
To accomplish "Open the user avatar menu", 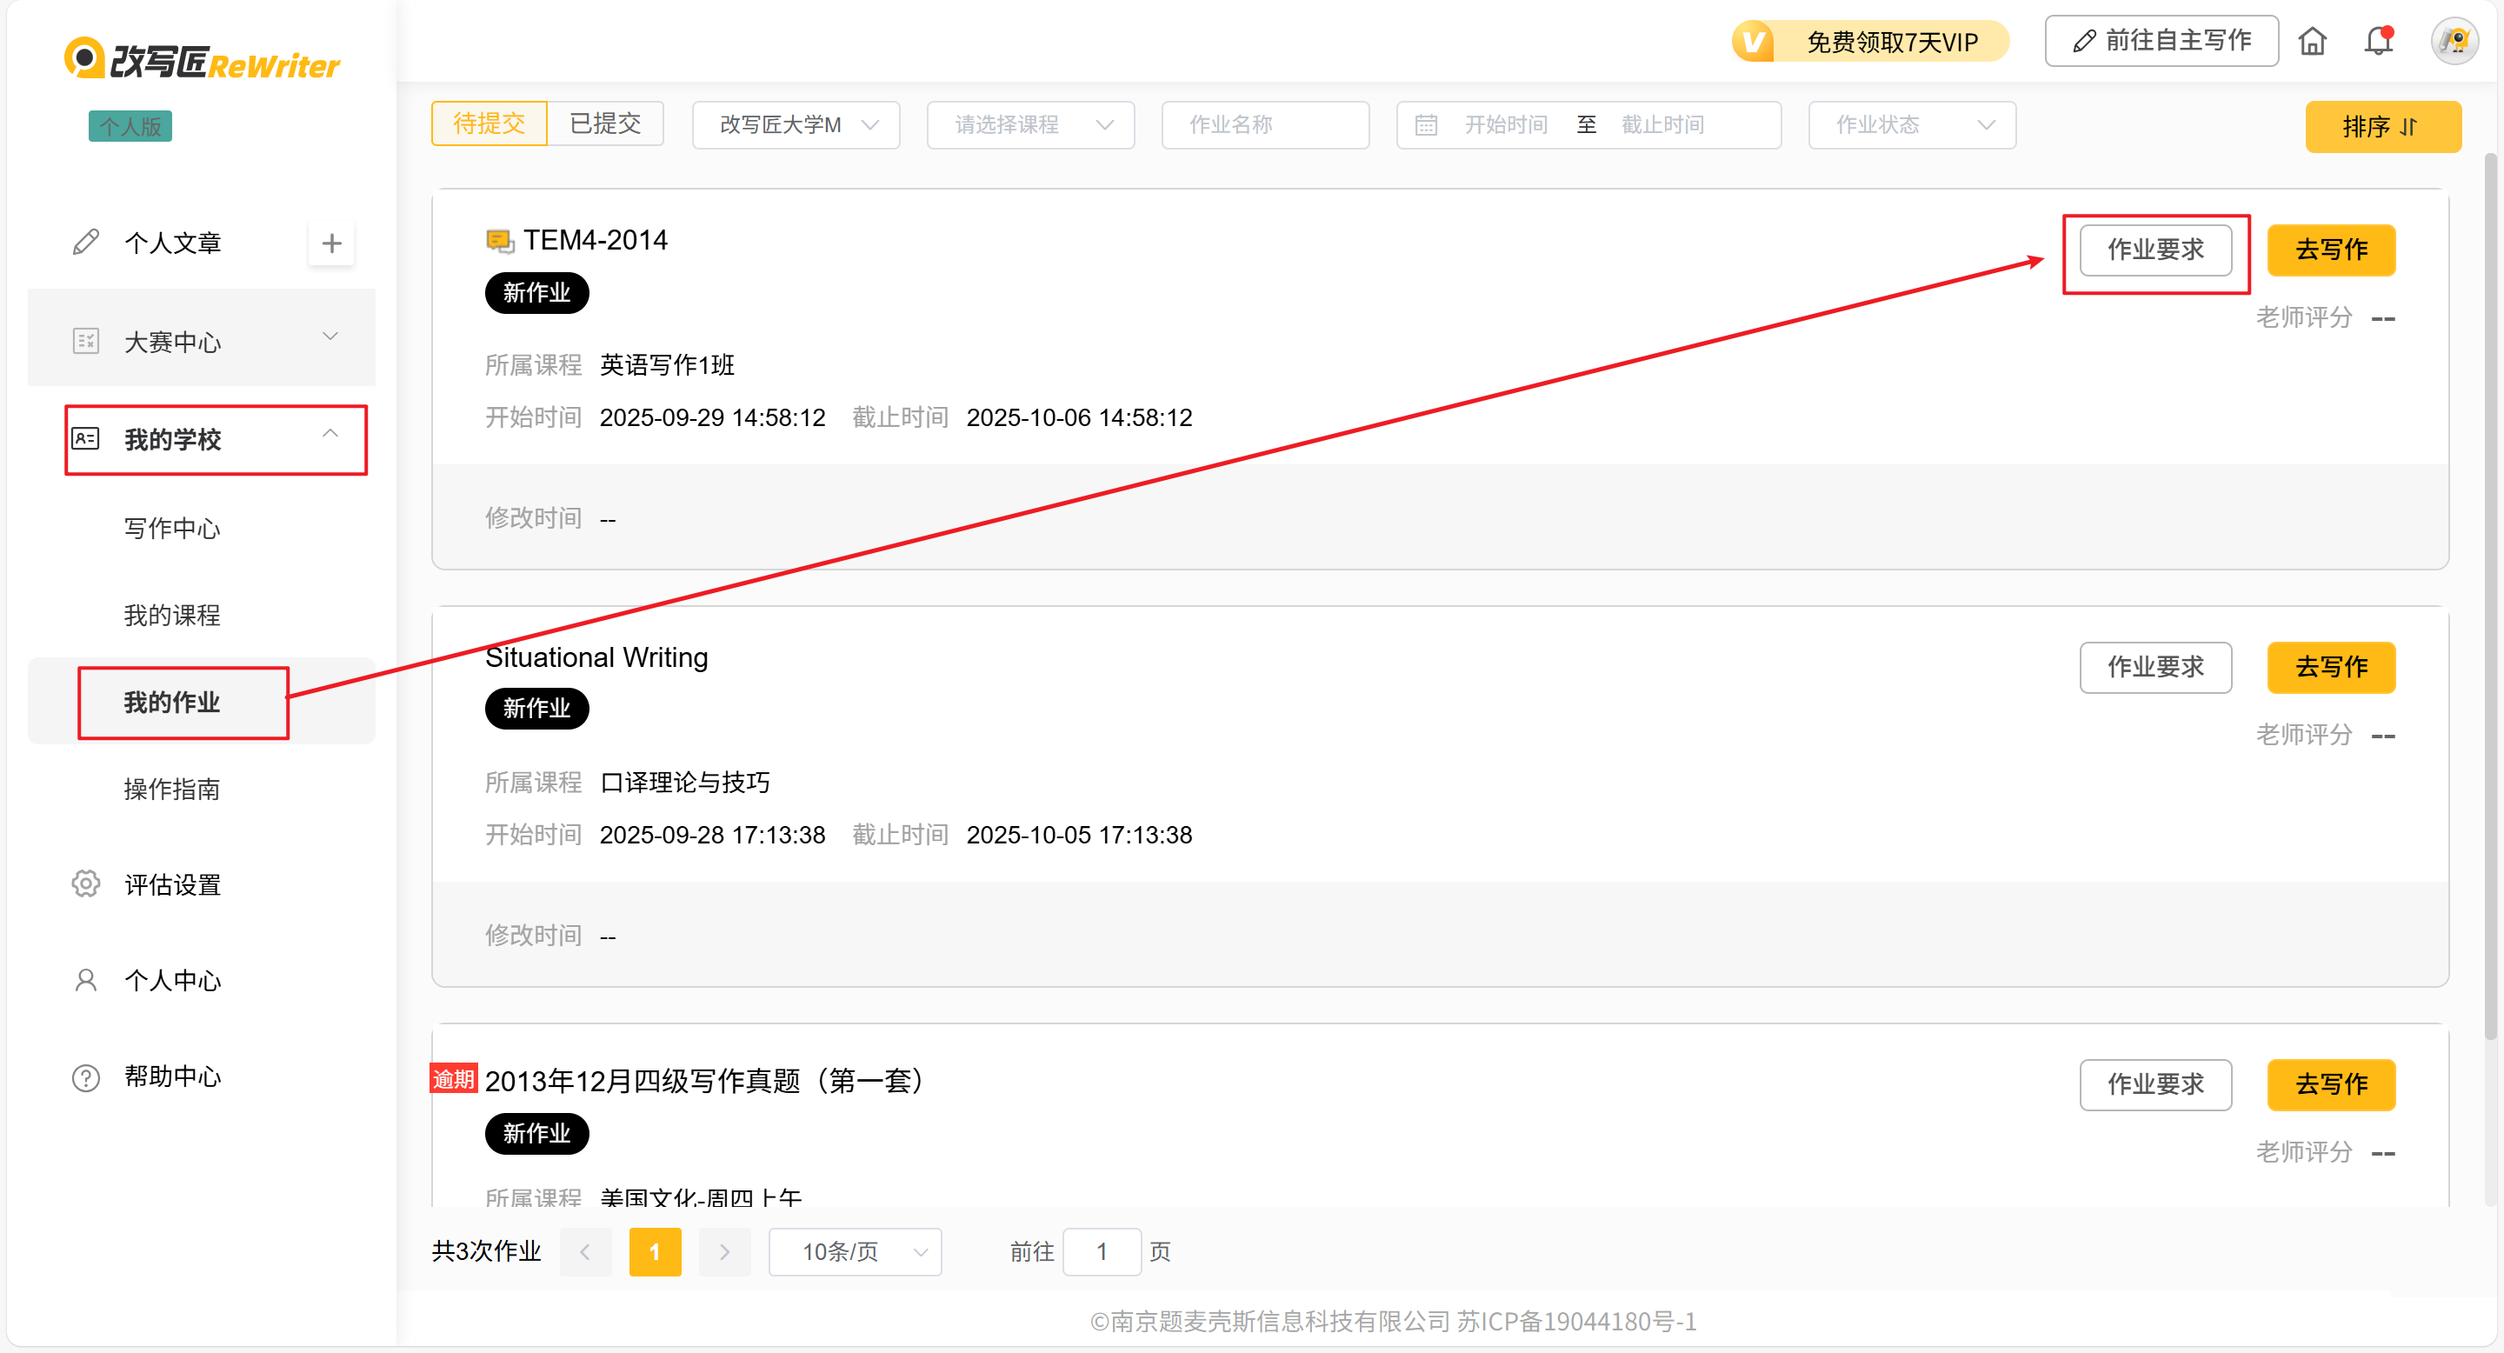I will pos(2454,42).
